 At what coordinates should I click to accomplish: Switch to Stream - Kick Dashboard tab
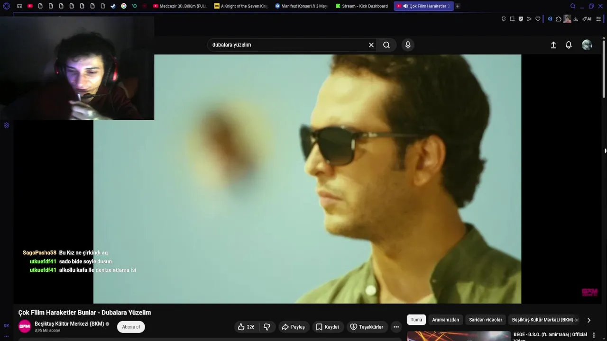point(362,6)
